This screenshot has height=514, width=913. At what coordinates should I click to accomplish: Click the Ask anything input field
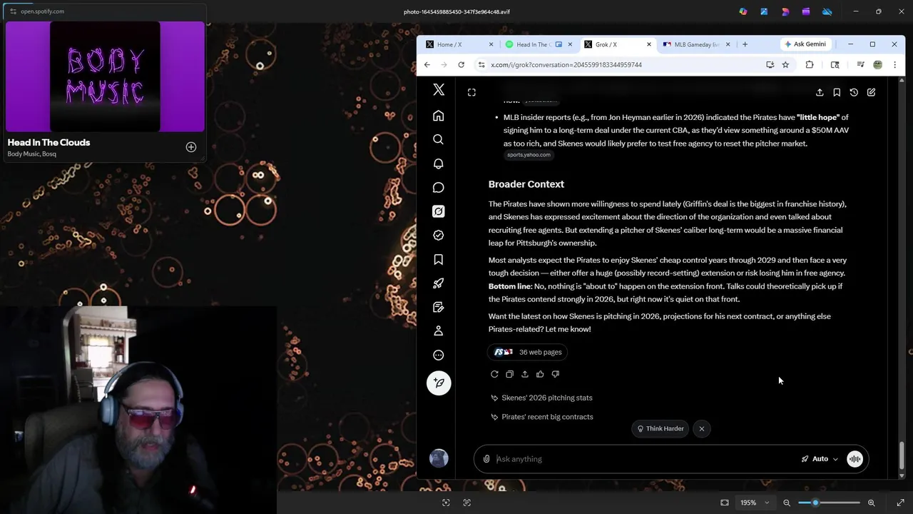(646, 459)
